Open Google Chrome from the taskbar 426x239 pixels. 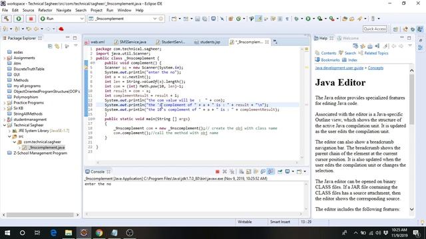click(x=99, y=233)
